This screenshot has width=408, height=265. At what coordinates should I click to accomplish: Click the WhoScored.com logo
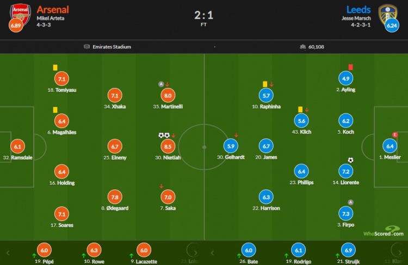tap(384, 231)
